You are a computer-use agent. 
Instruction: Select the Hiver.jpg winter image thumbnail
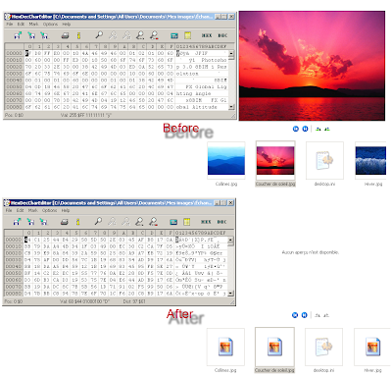pos(370,160)
